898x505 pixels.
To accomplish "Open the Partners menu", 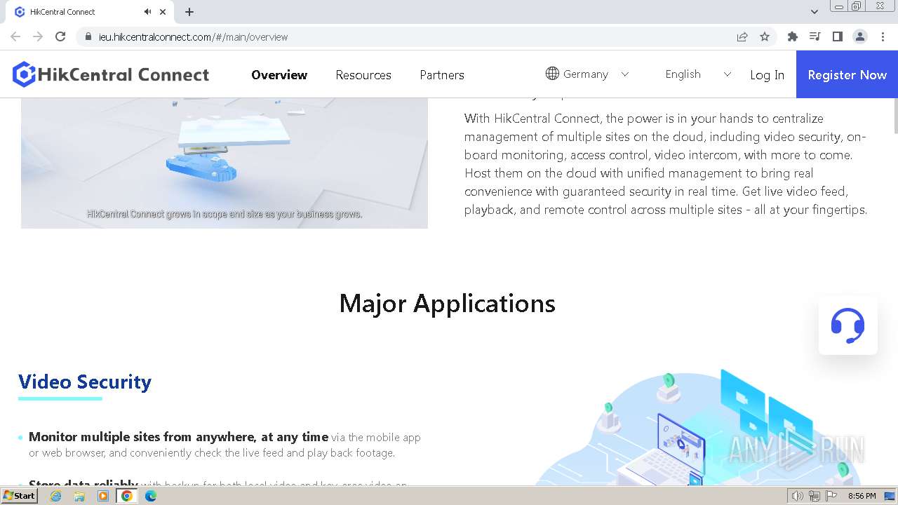I will click(442, 74).
